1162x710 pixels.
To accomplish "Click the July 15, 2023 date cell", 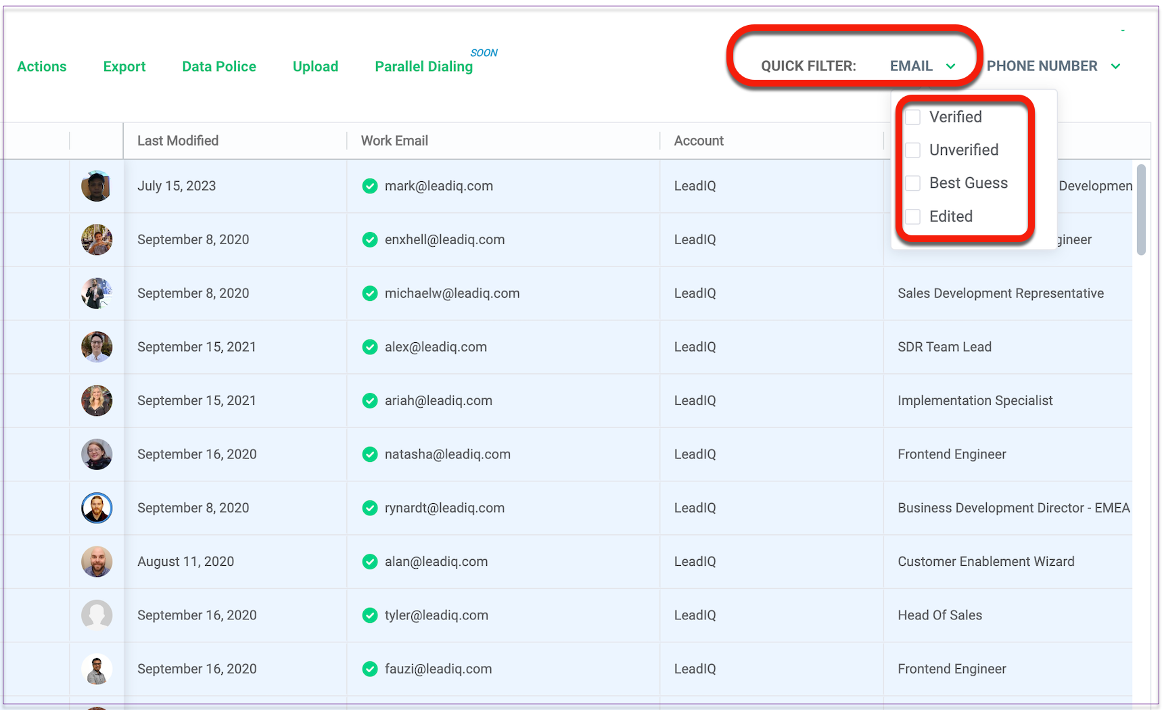I will click(x=177, y=186).
